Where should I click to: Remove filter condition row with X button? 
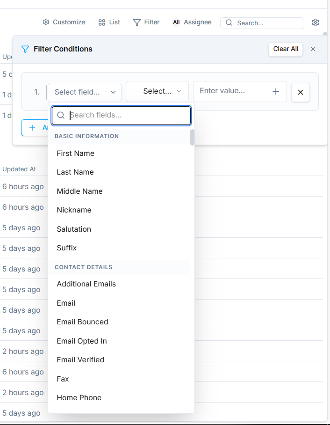point(301,92)
